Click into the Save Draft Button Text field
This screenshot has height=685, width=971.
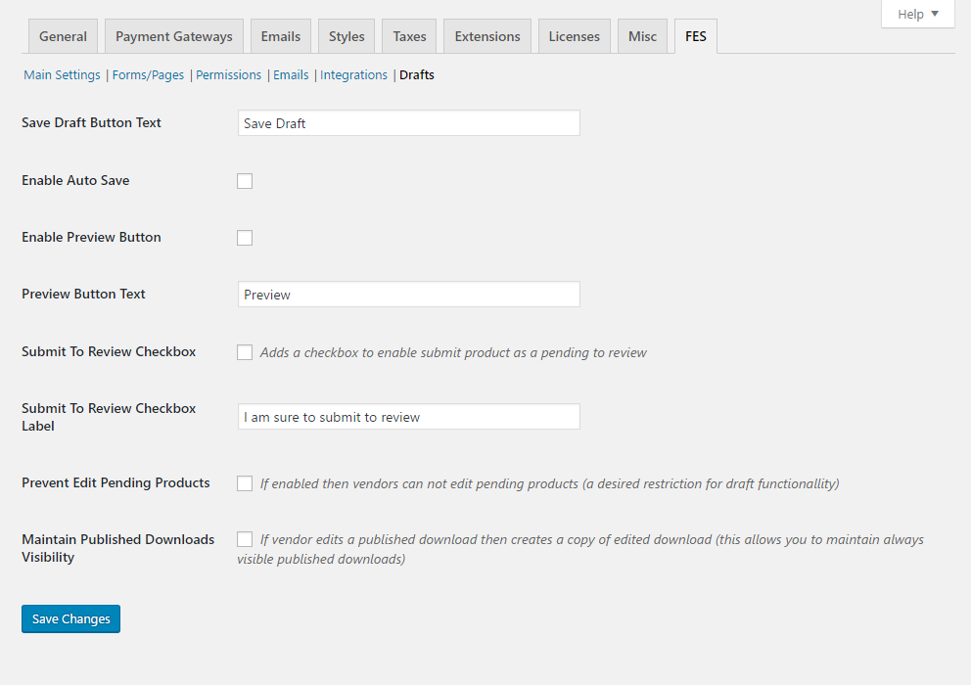pos(408,123)
